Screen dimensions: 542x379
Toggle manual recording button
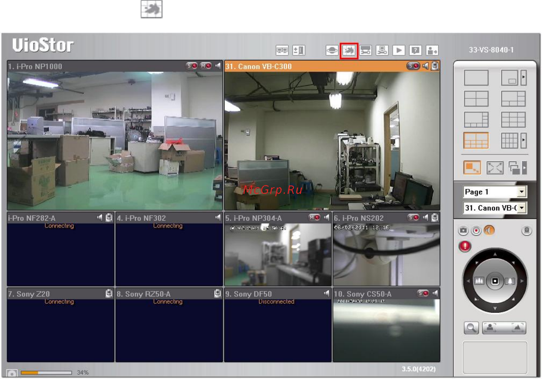[x=476, y=231]
